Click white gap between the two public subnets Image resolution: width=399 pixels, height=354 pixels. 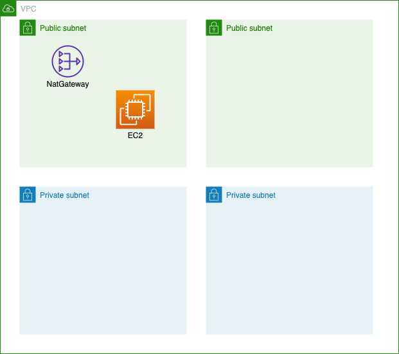click(196, 93)
